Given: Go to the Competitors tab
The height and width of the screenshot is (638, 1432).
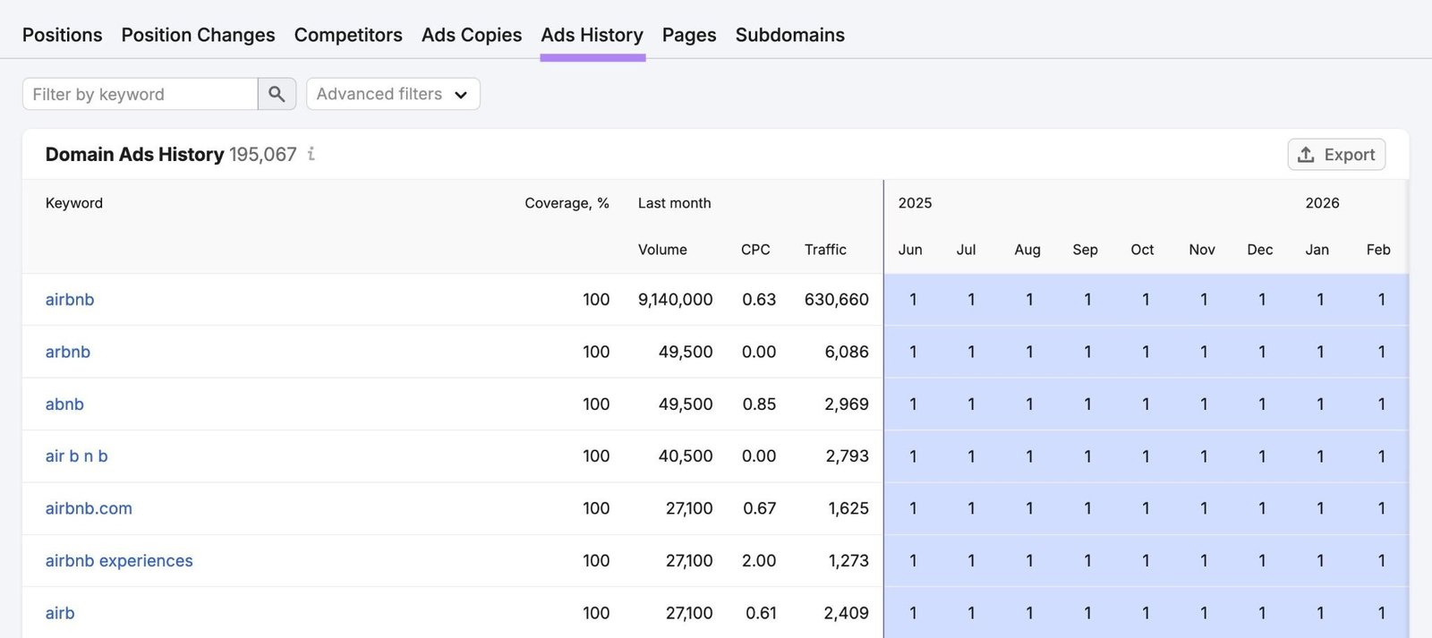Looking at the screenshot, I should 348,35.
